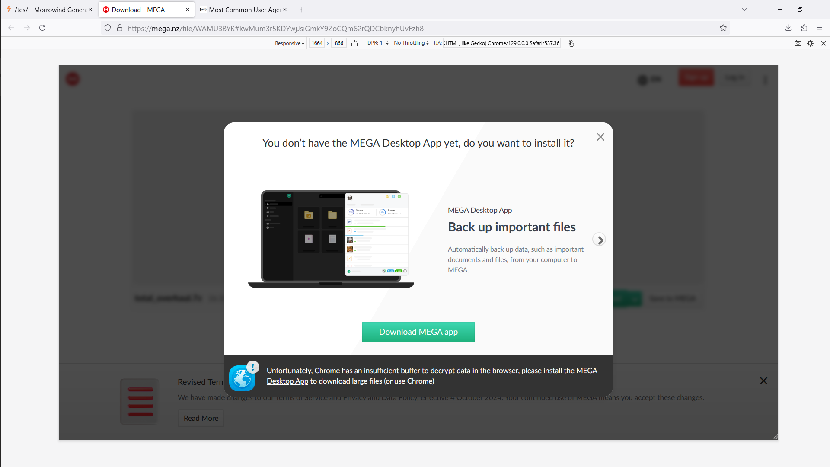Open responsive design mode settings gear

[x=810, y=43]
